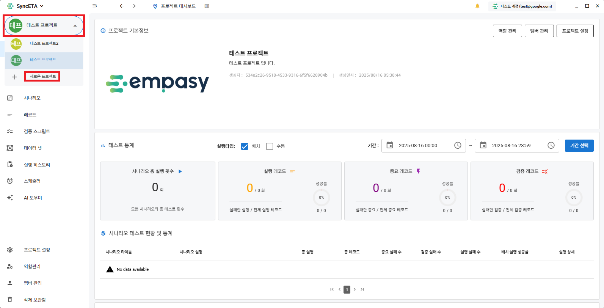
Task: Open the map icon next to breadcrumb
Action: (x=207, y=6)
